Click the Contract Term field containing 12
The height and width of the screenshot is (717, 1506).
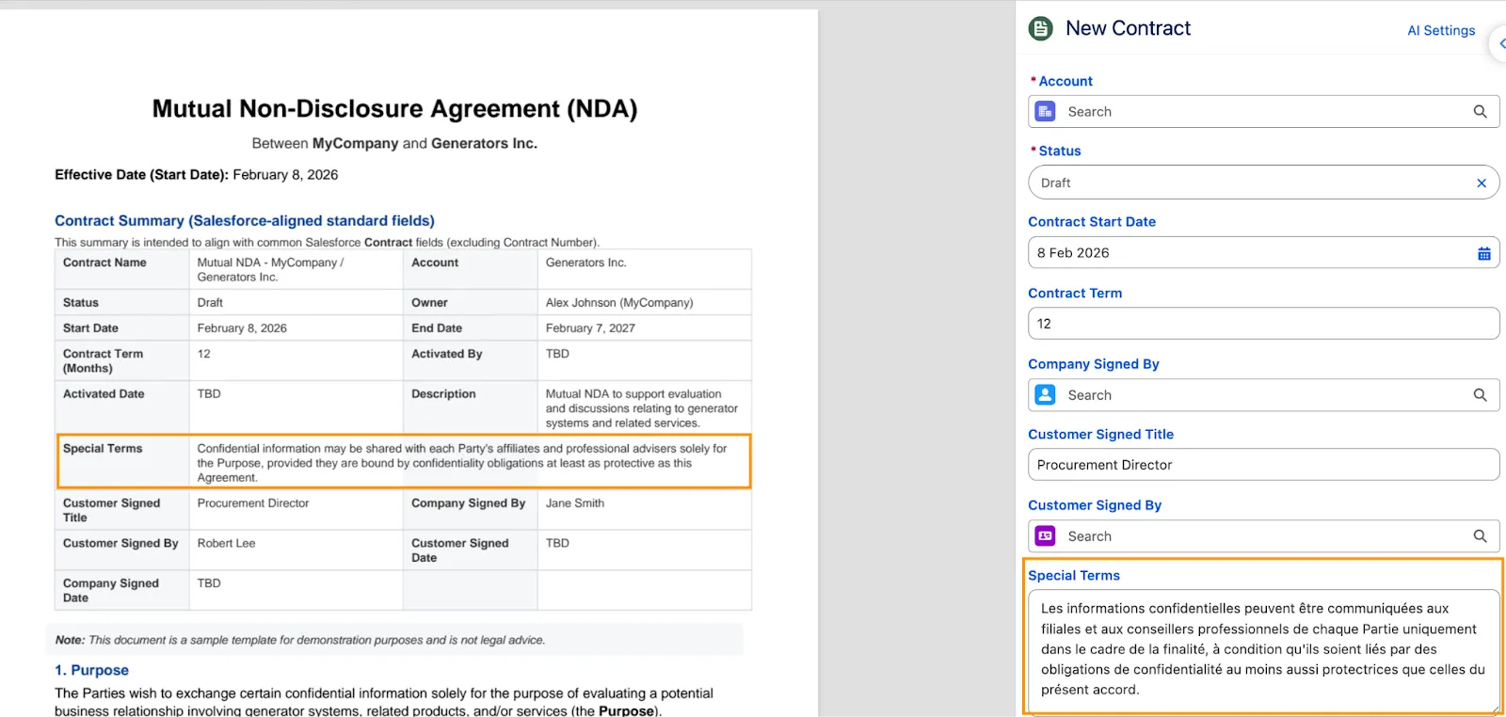click(1261, 324)
